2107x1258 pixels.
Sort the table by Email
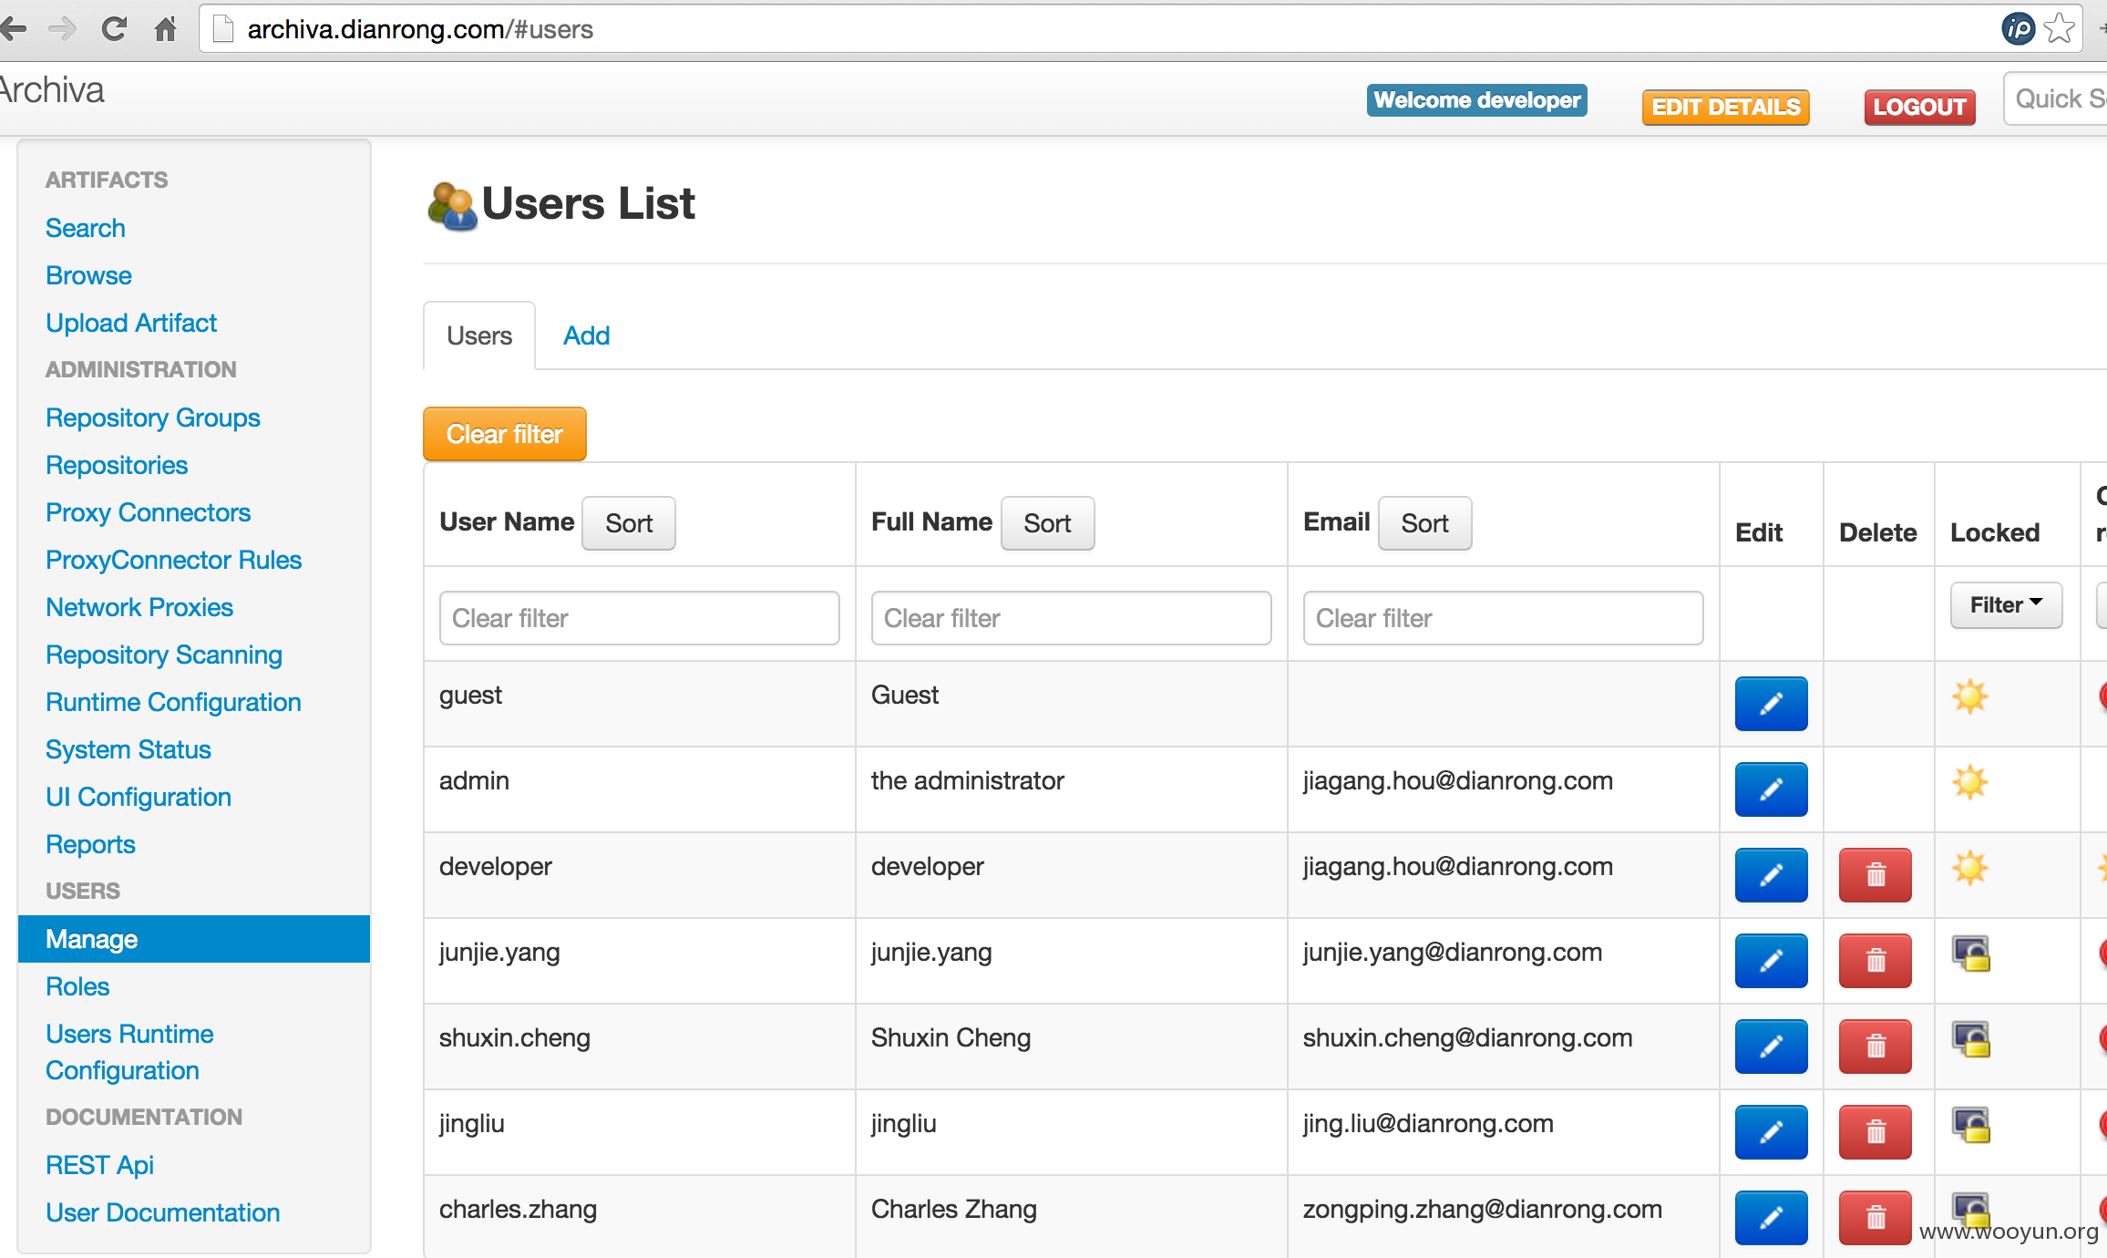(x=1424, y=523)
